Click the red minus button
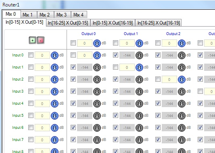Viewport: 215px width, 153px height. point(41,40)
